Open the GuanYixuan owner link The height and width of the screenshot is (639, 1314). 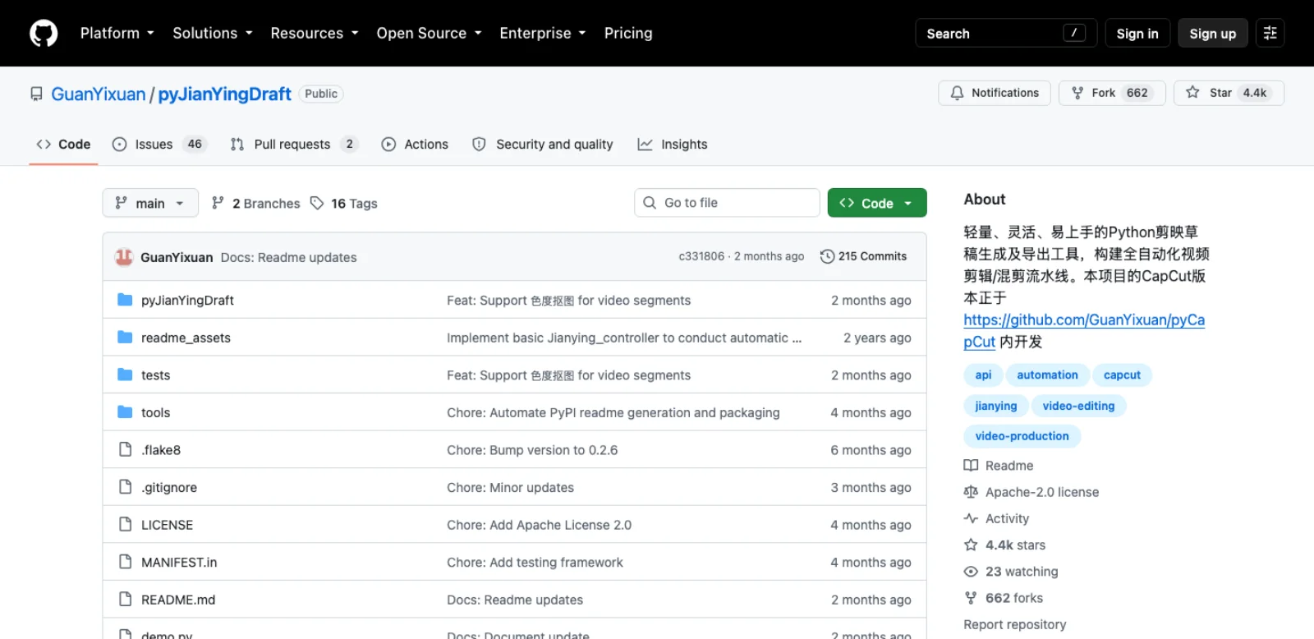tap(99, 94)
